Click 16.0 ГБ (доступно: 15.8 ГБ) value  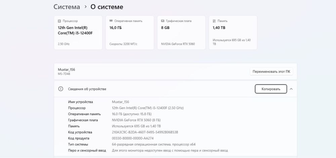click(x=132, y=114)
